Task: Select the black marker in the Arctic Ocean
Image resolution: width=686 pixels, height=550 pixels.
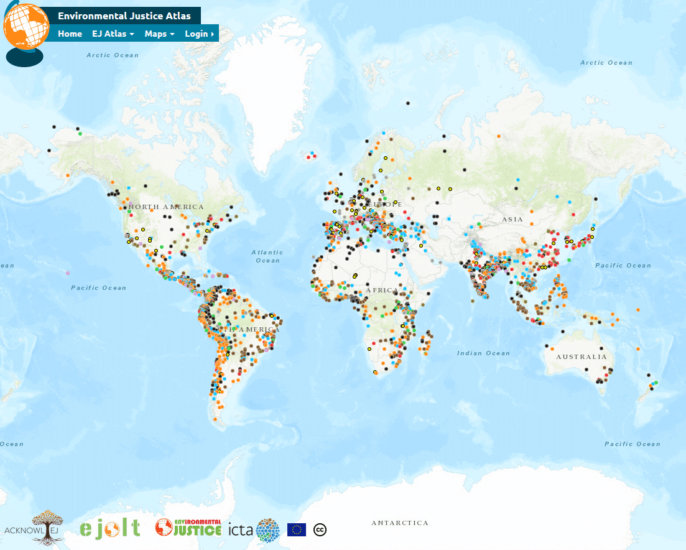Action: [x=408, y=103]
